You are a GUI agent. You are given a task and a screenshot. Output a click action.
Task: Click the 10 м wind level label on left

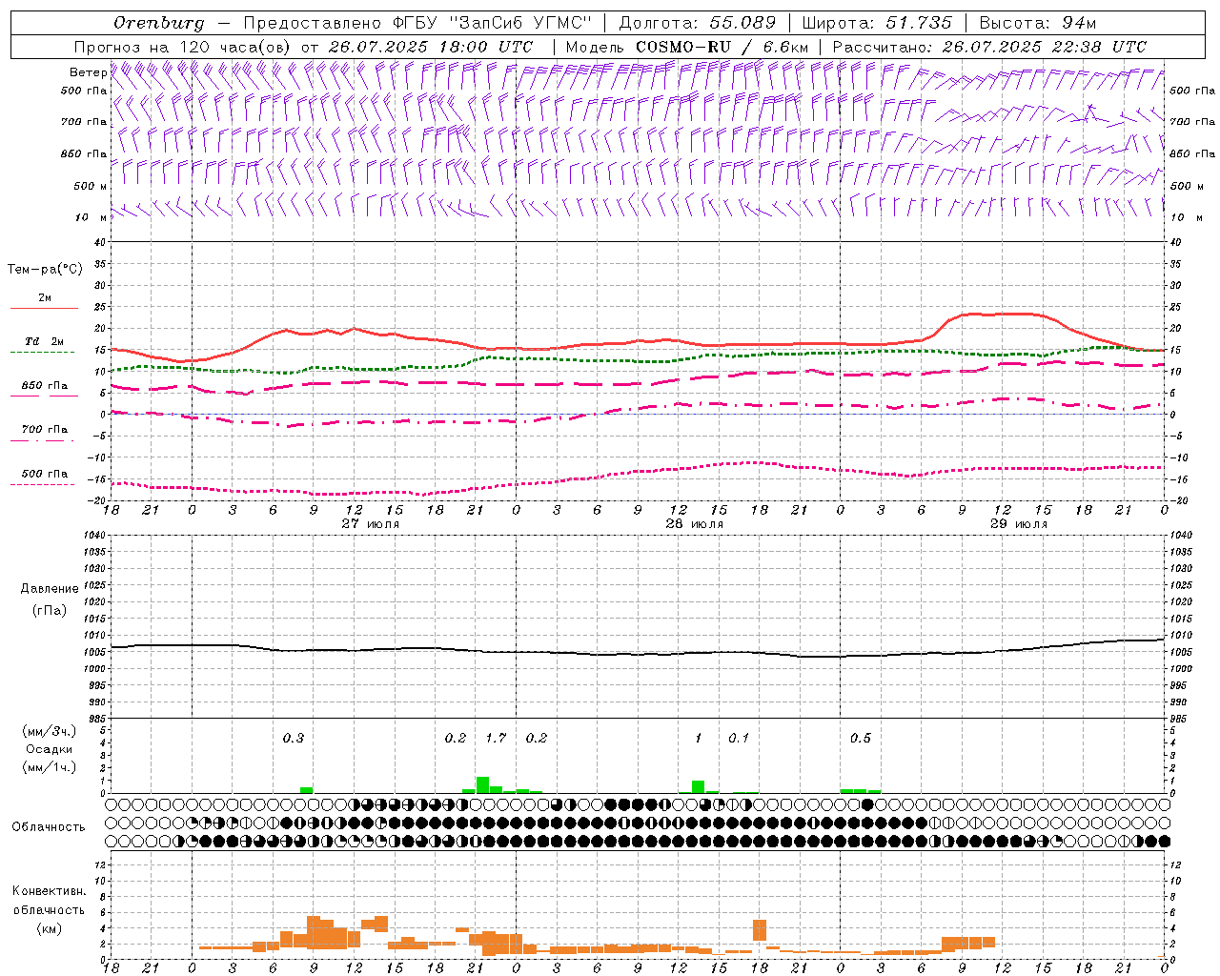(91, 217)
